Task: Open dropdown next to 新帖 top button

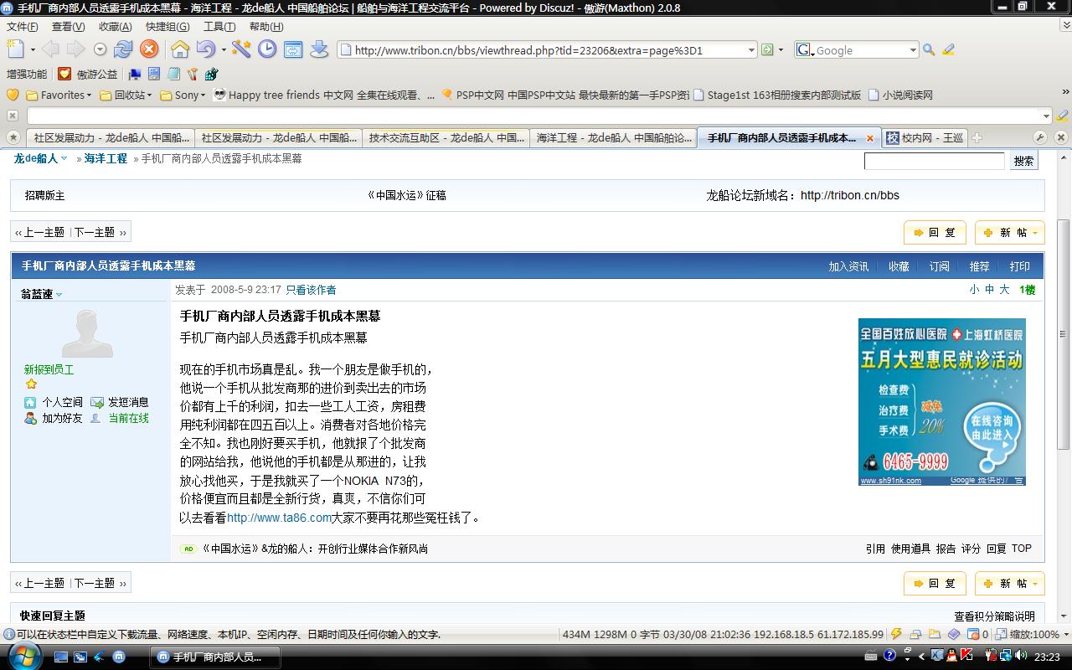Action: [x=1035, y=233]
